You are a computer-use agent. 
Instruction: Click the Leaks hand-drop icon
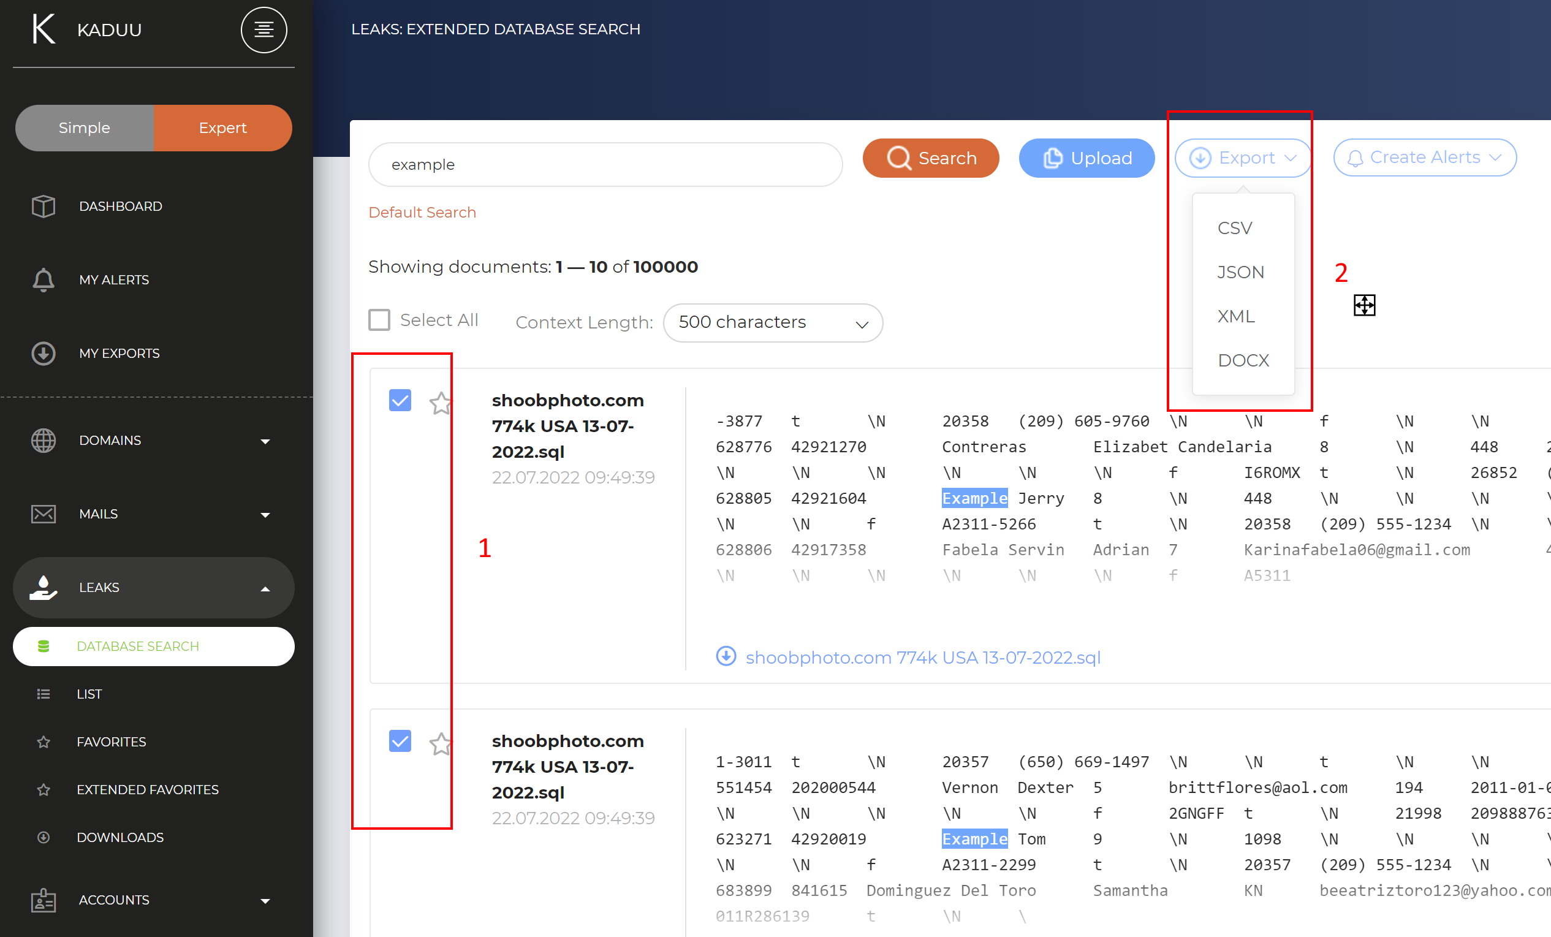point(44,588)
